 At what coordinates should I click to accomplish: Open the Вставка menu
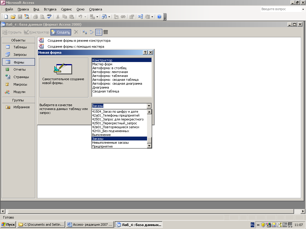50,9
